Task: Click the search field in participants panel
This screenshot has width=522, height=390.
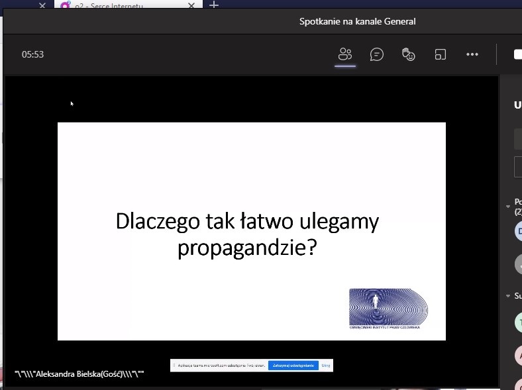Action: (518, 139)
